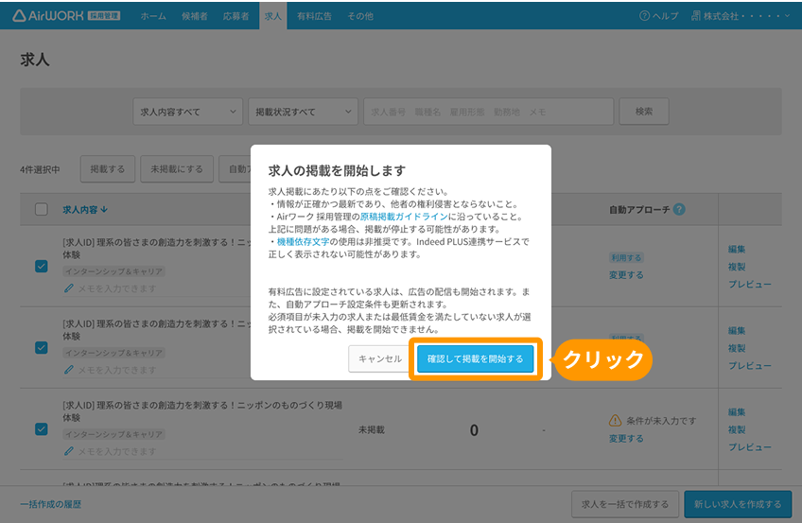Click the 掲載する button

coord(108,168)
